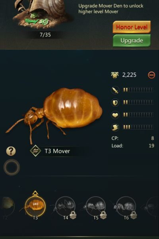Tap the empty ring slot icon
The image size is (159, 239).
click(x=12, y=167)
